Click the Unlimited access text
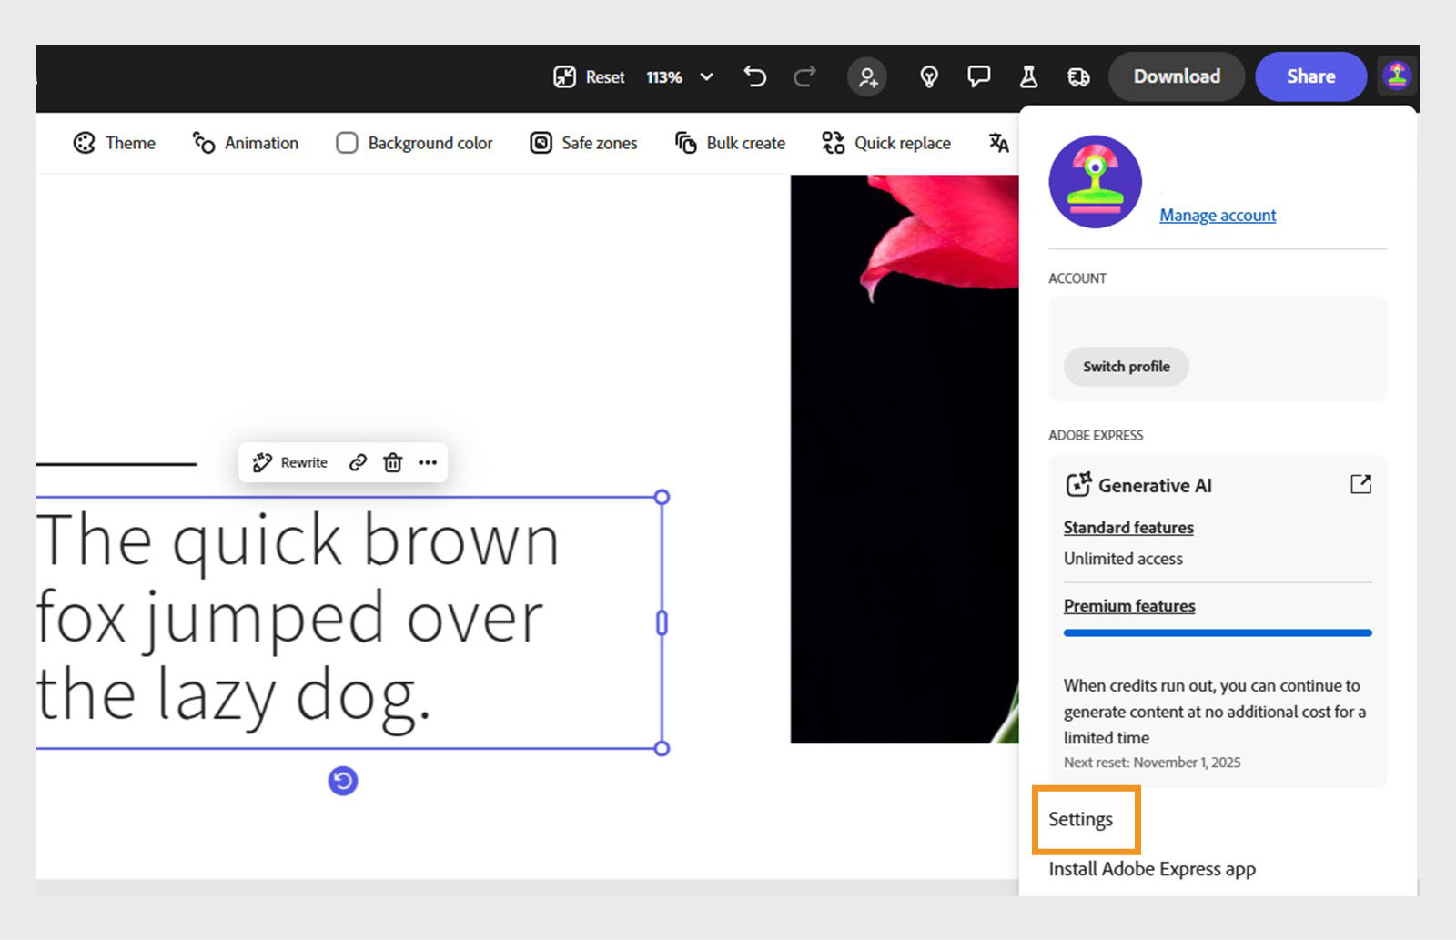 point(1123,559)
